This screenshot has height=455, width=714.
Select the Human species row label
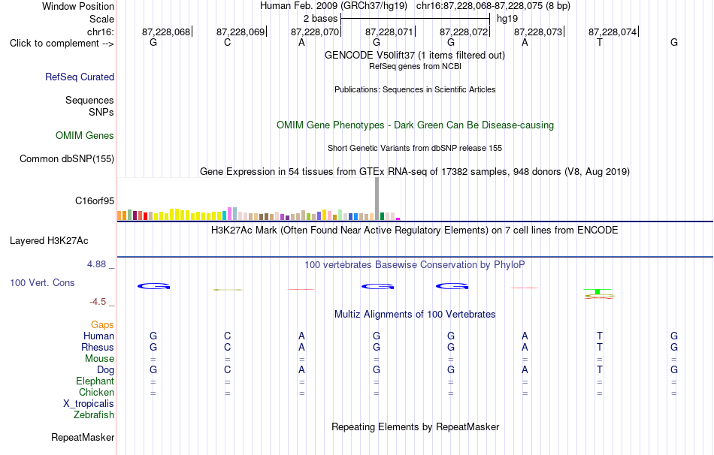98,336
